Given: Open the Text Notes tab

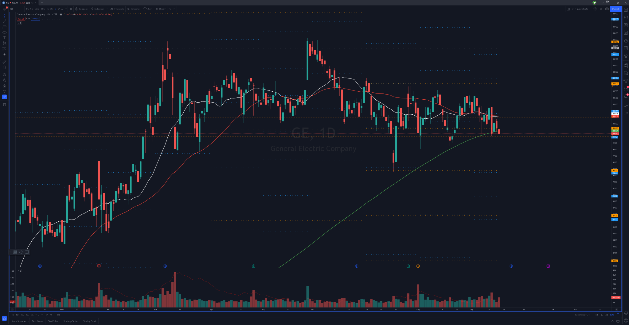Looking at the screenshot, I should click(37, 321).
